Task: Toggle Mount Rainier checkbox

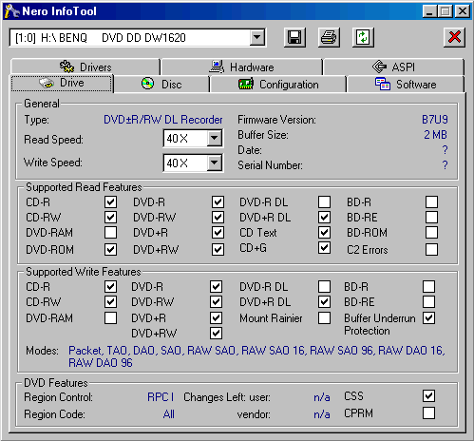Action: point(324,317)
